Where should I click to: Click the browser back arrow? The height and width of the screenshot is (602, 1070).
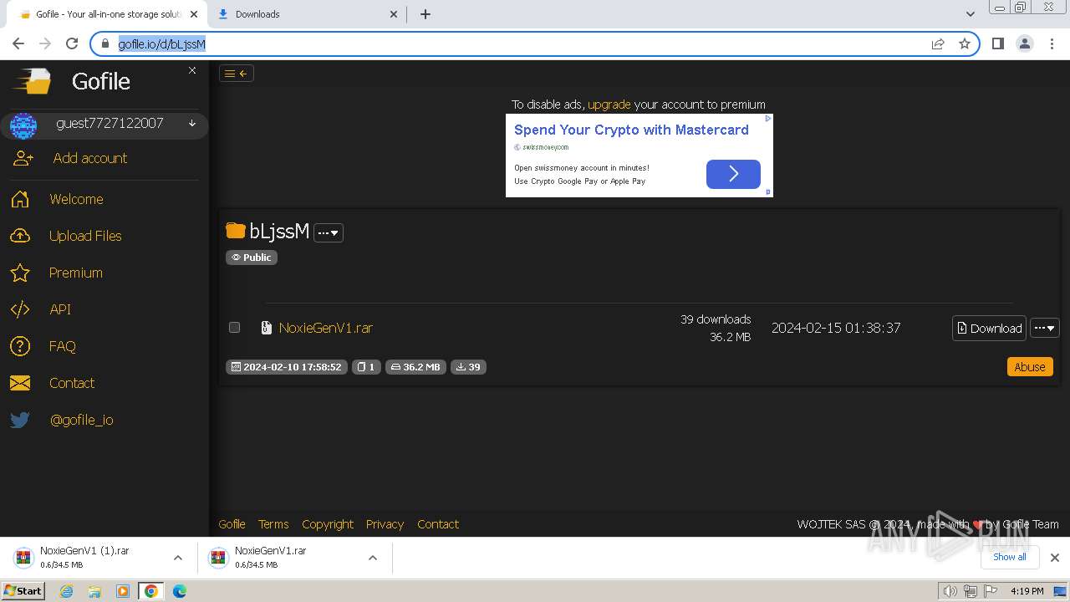pyautogui.click(x=18, y=43)
